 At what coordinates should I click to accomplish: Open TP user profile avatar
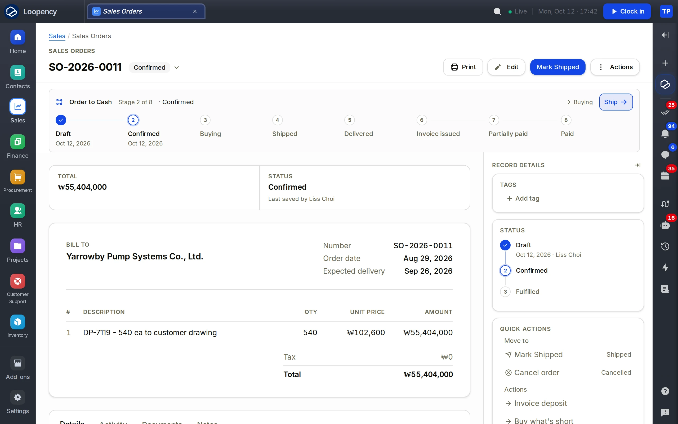coord(666,11)
